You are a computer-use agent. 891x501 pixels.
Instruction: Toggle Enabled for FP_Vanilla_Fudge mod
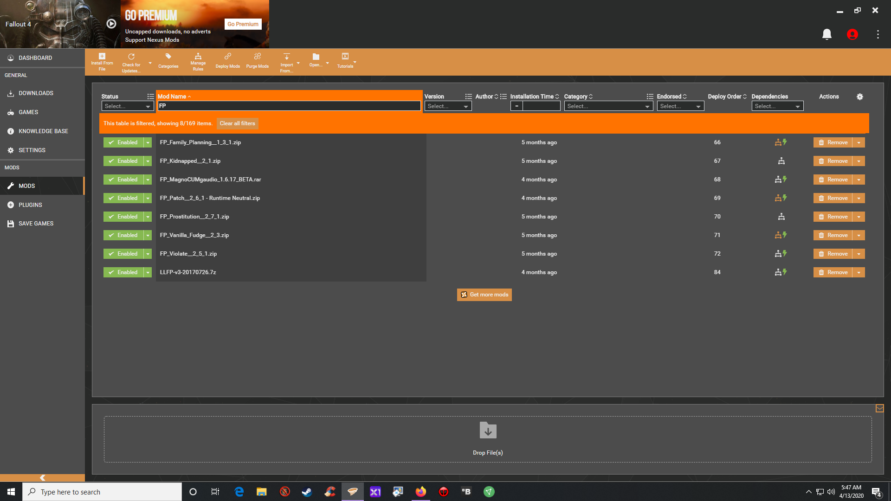[x=123, y=235]
